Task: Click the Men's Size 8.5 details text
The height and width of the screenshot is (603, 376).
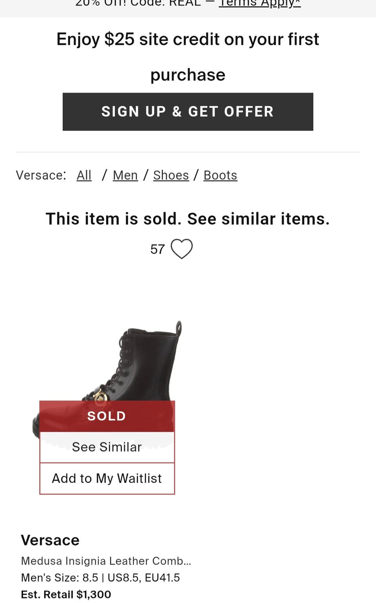Action: [x=100, y=578]
